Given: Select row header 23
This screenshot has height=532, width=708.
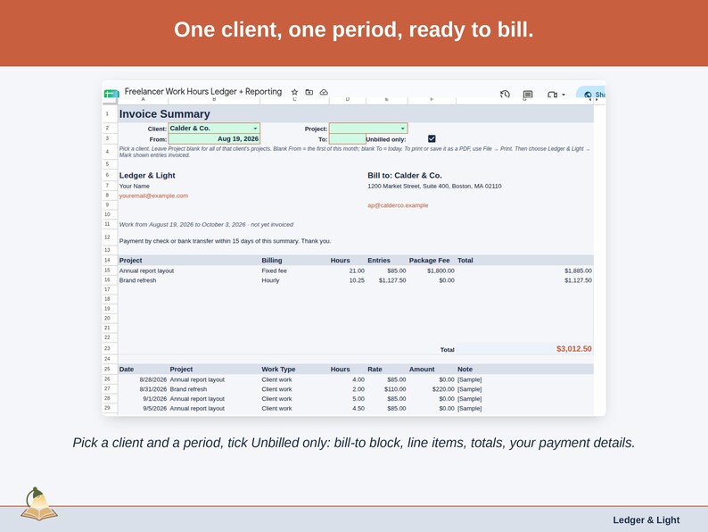Looking at the screenshot, I should [x=108, y=348].
